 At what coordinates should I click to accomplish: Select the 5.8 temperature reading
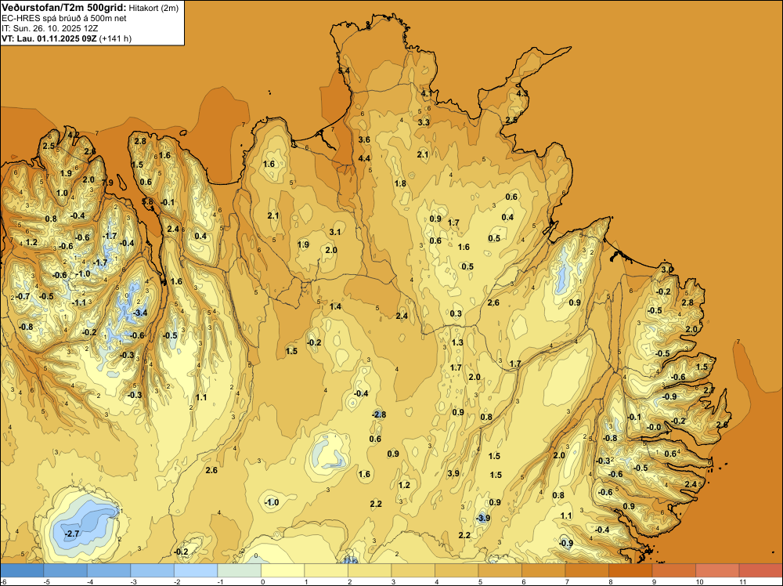(x=148, y=202)
